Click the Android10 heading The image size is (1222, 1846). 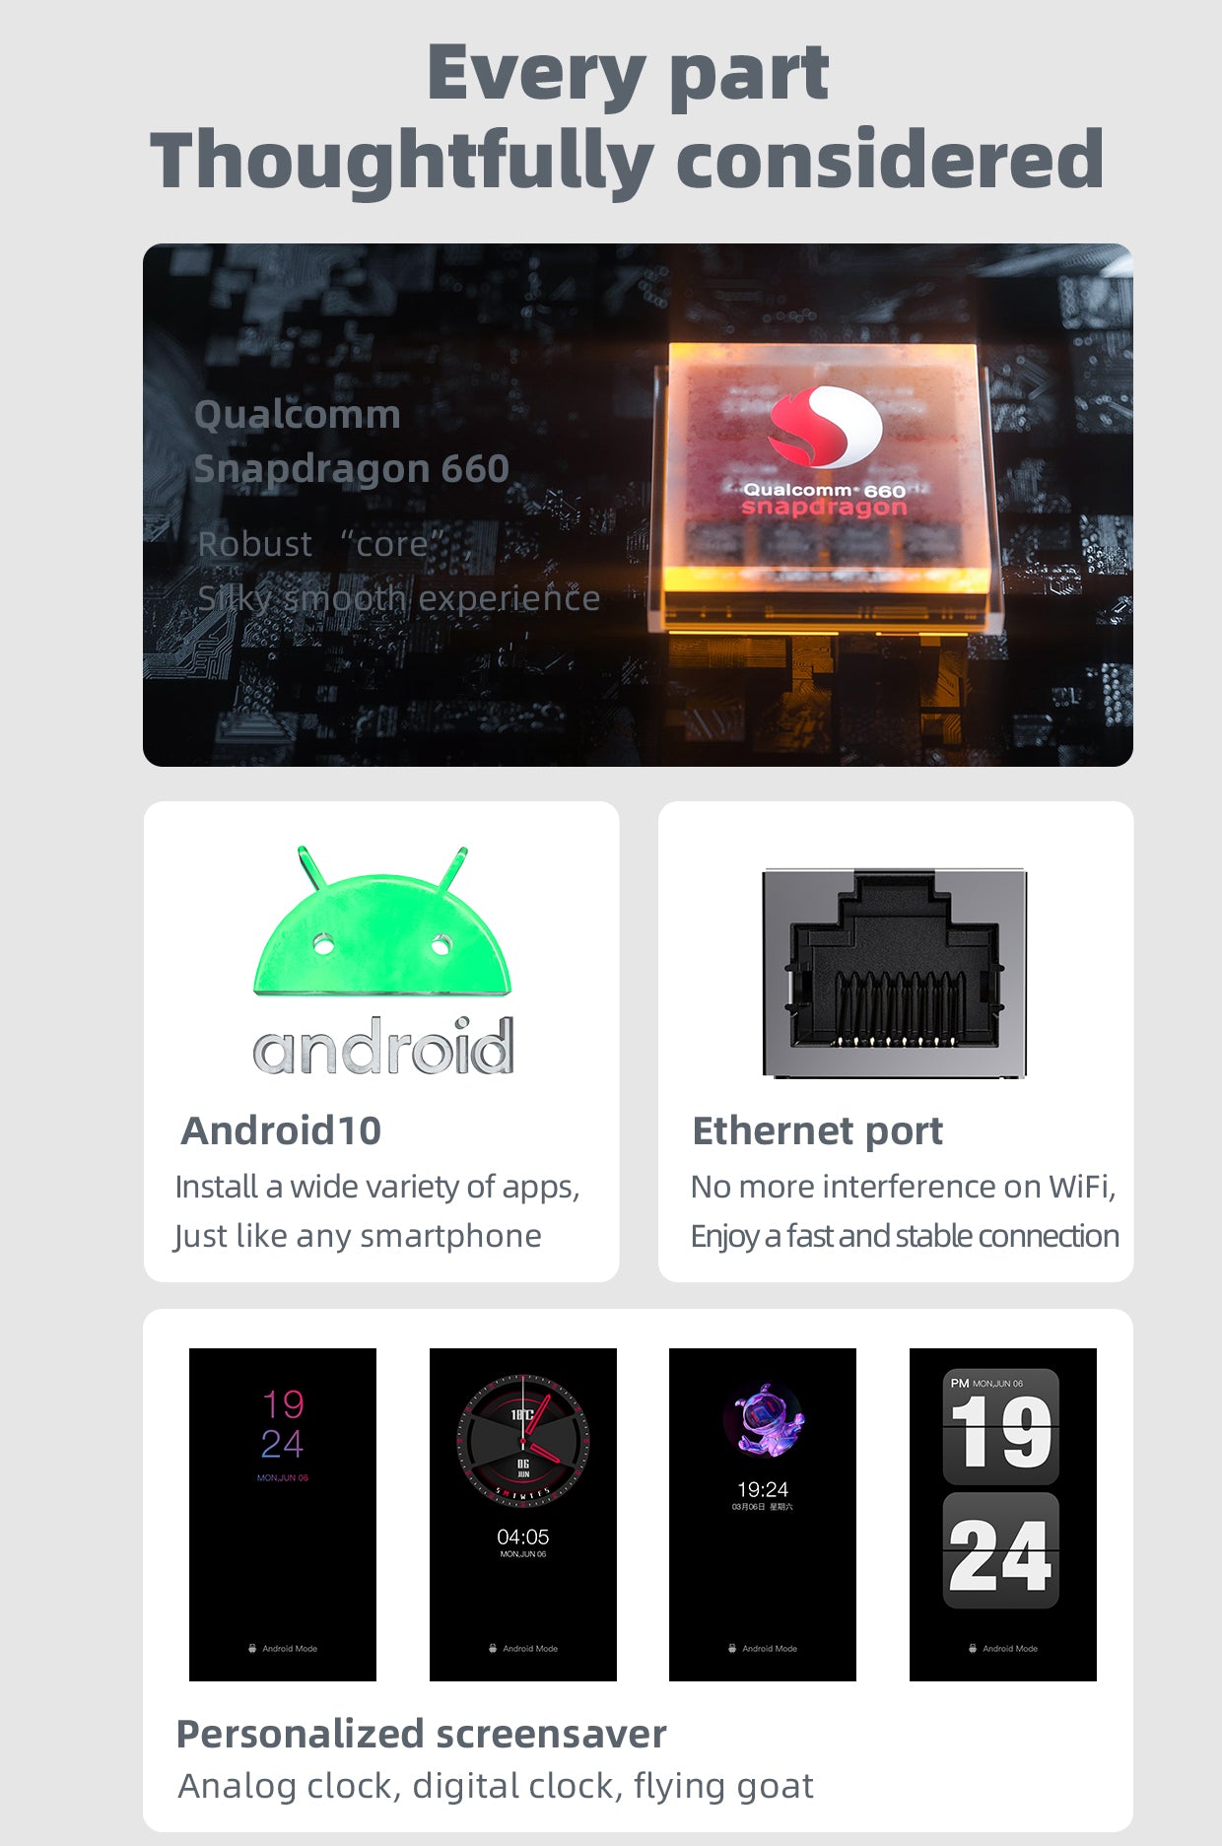pos(281,1130)
